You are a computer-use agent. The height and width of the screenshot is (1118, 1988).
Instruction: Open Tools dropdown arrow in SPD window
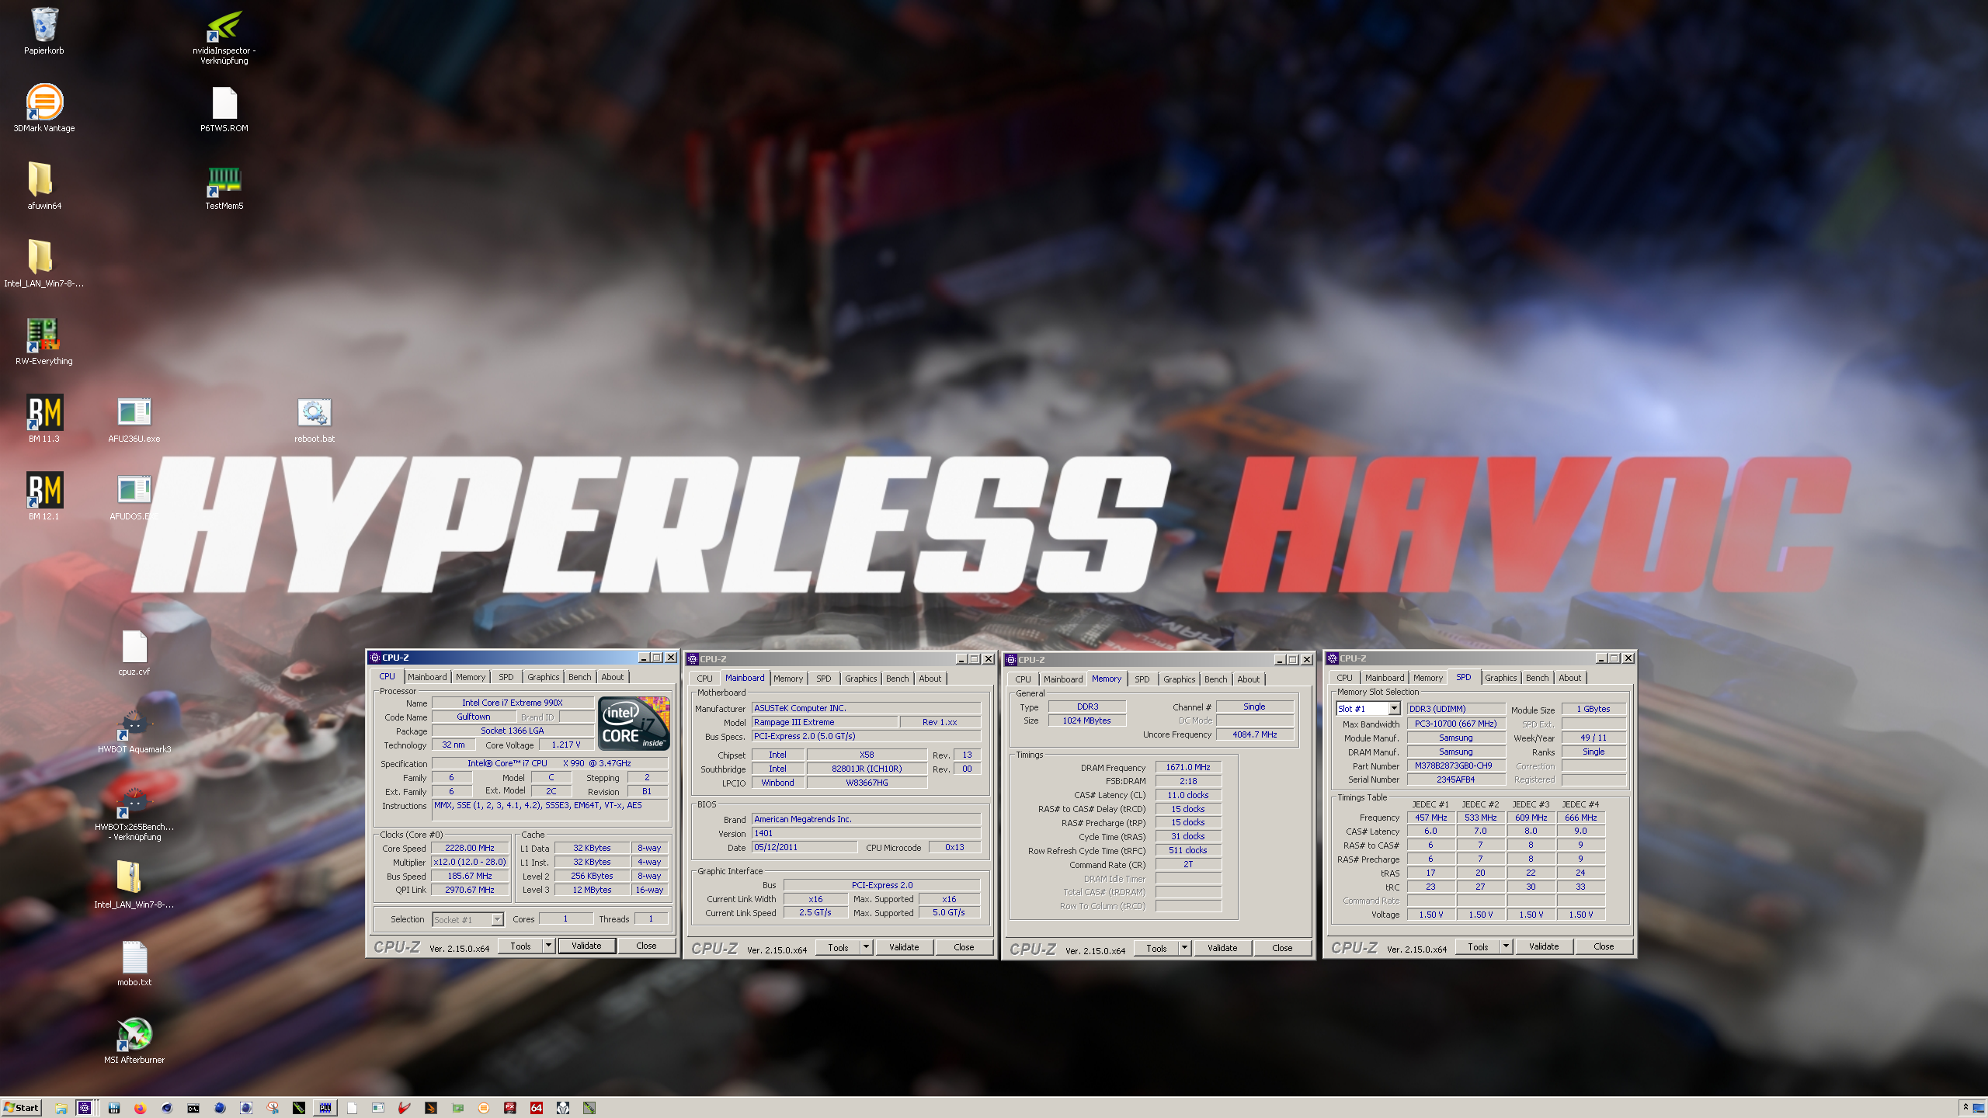pyautogui.click(x=1506, y=946)
